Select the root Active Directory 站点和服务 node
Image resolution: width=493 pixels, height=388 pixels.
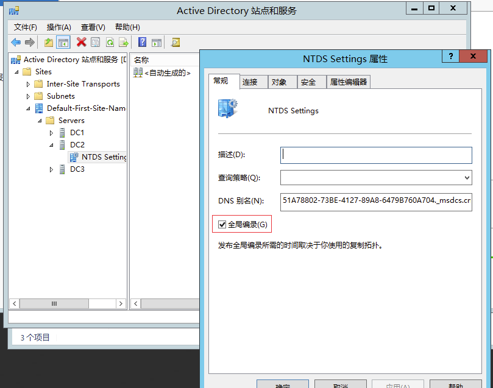(75, 60)
